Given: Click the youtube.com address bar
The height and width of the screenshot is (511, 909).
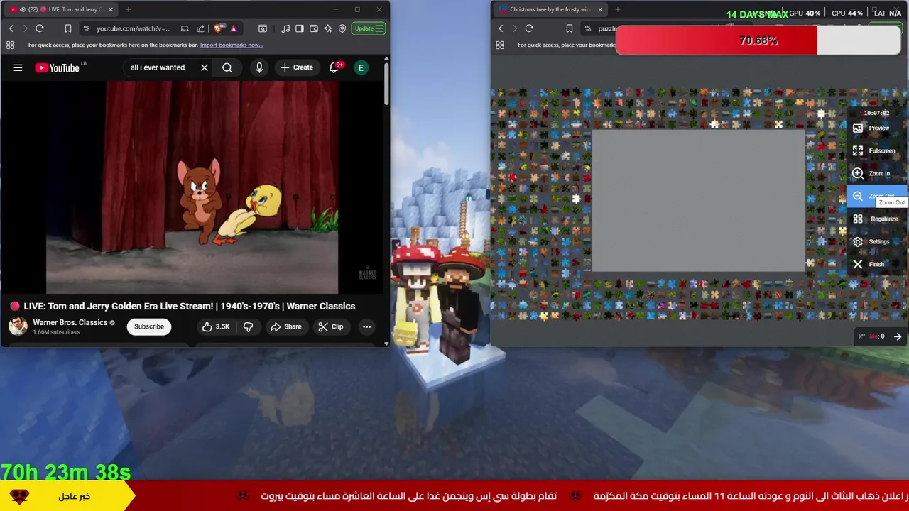Looking at the screenshot, I should point(134,28).
